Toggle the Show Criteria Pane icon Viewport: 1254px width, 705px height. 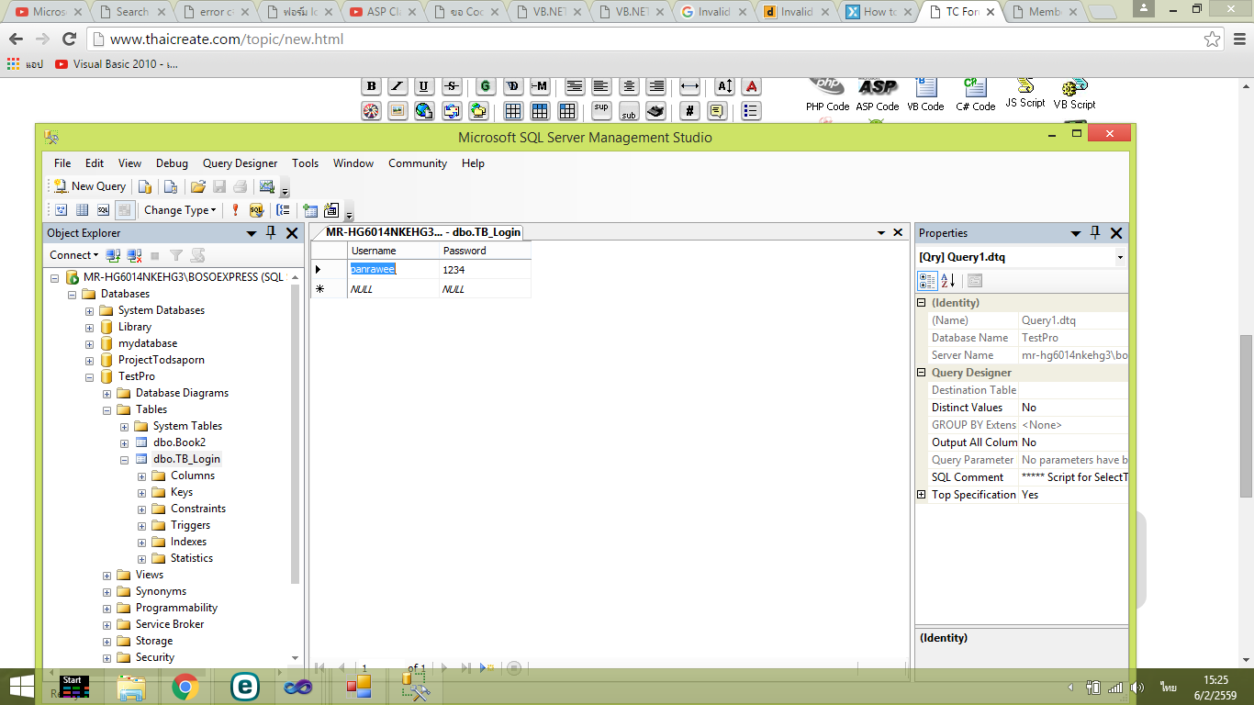[x=82, y=210]
